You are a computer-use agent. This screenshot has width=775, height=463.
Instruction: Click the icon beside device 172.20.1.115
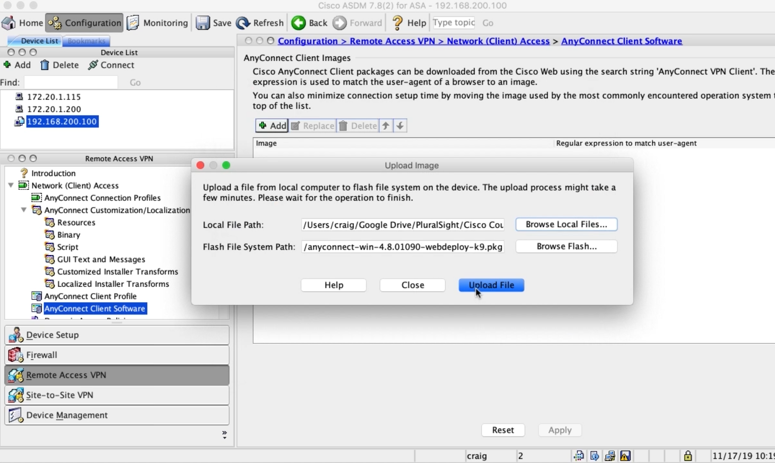coord(19,97)
